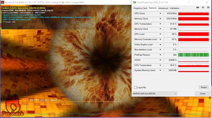Viewport: 212px width, 118px height.
Task: Click the GPU Load value field
Action: [x=170, y=34]
